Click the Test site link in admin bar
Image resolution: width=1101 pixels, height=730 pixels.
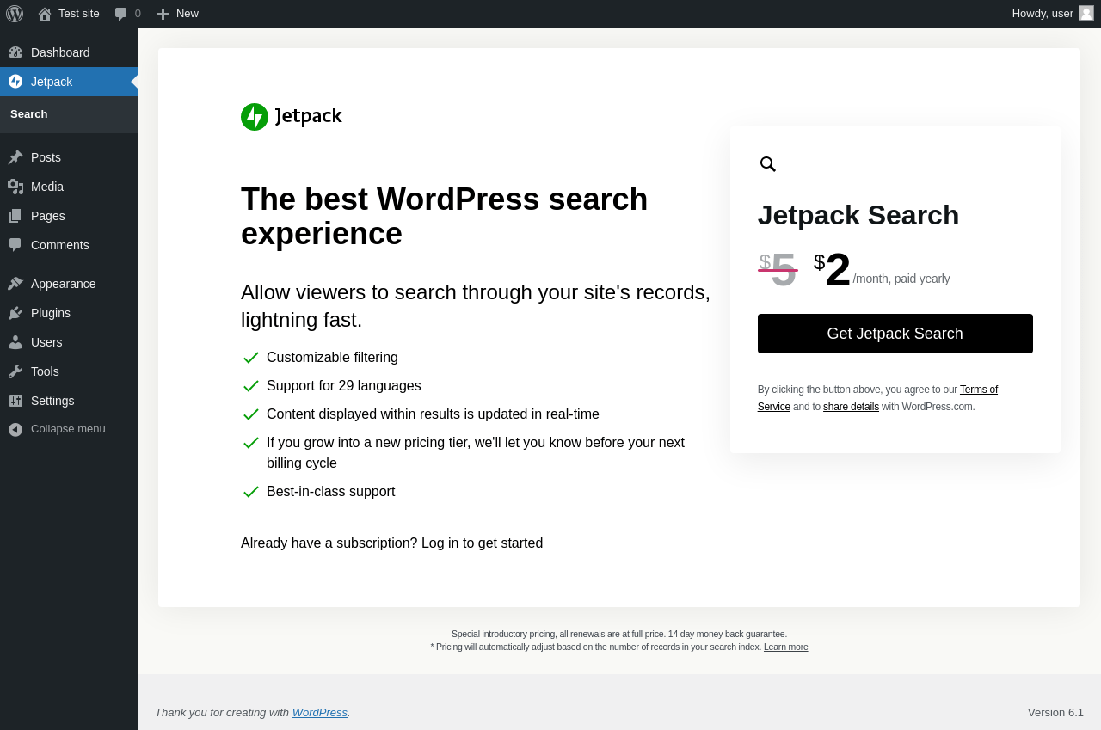point(69,14)
